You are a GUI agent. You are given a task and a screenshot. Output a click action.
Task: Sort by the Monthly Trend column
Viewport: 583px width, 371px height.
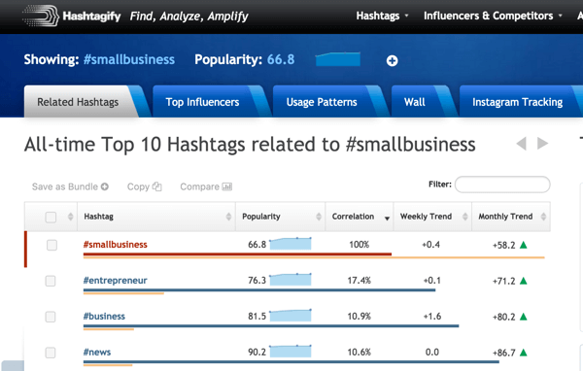click(511, 217)
